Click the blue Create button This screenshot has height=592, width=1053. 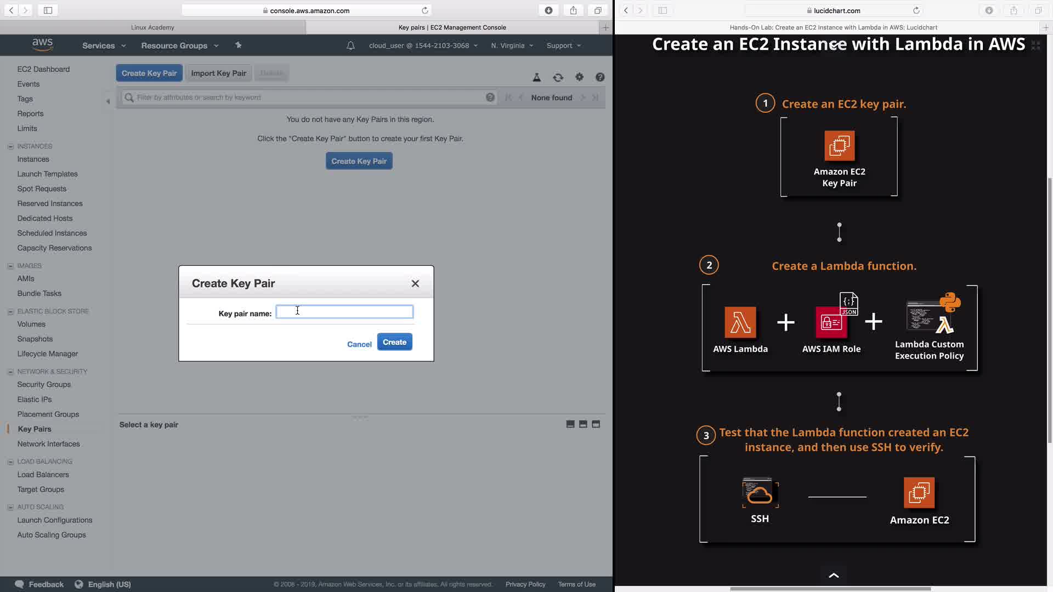pyautogui.click(x=394, y=342)
